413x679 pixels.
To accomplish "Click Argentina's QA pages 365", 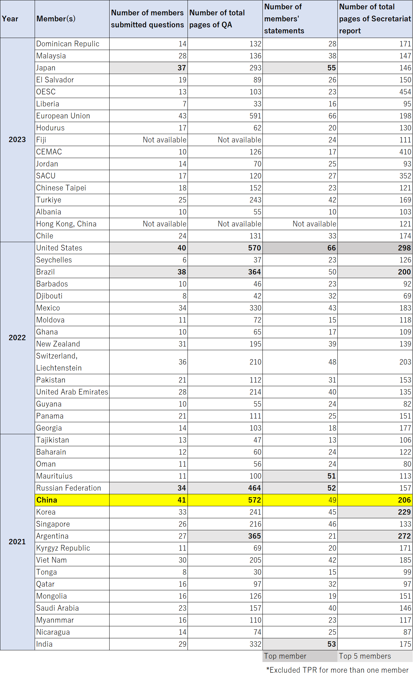I will click(225, 536).
